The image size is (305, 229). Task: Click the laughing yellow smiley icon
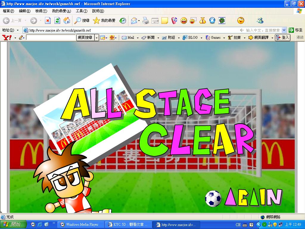[x=183, y=21]
